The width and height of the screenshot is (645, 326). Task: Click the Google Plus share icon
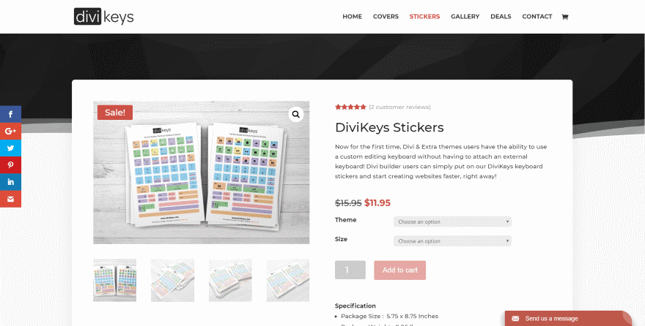[x=10, y=132]
